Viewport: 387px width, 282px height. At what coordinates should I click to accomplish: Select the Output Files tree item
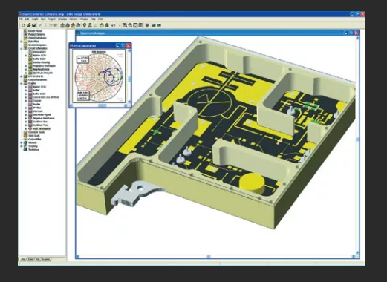coord(35,139)
